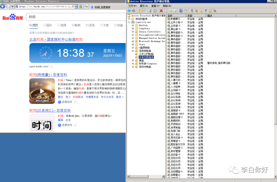Viewport: 277px width, 182px height.
Task: Open the 北京时间 - 国家授时中心标准时间 link
Action: coord(56,39)
